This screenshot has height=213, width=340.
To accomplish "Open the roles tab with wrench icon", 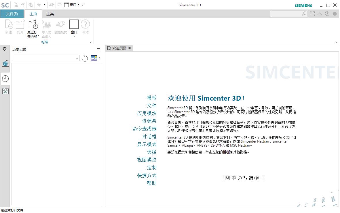I will tap(5, 91).
